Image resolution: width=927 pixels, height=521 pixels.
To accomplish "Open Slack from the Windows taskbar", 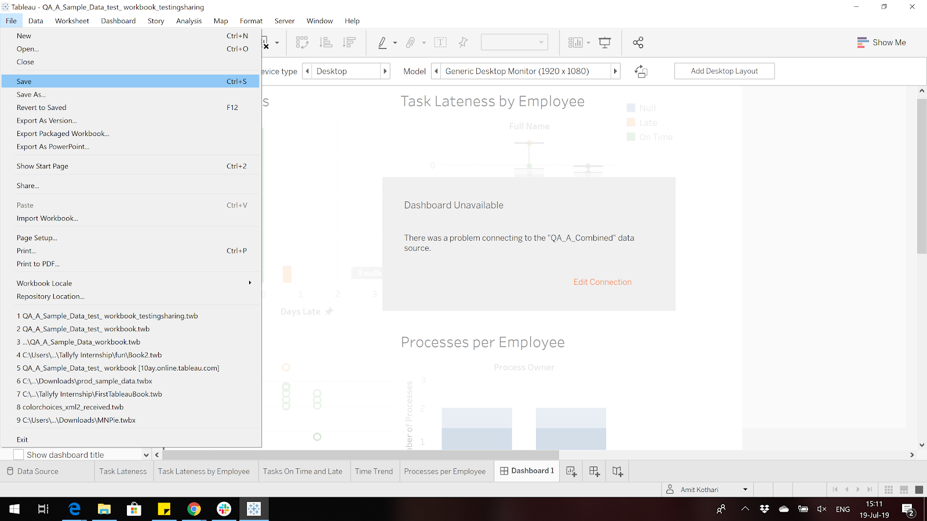I will point(224,509).
